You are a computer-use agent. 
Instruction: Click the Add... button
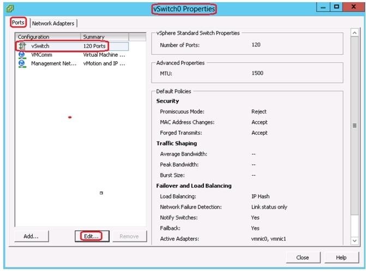tap(31, 236)
